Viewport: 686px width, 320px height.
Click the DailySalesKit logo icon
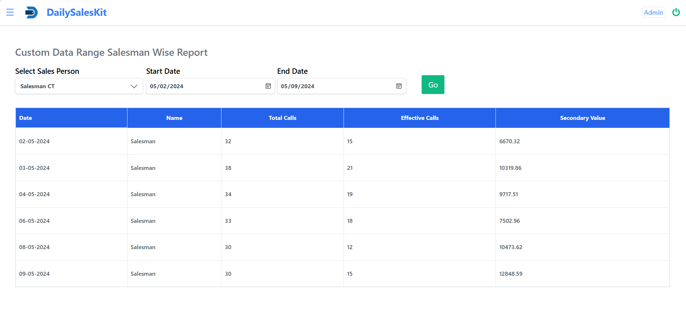[x=31, y=12]
